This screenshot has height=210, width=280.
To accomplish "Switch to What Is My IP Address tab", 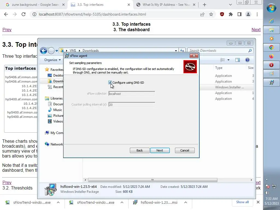I will (x=166, y=5).
